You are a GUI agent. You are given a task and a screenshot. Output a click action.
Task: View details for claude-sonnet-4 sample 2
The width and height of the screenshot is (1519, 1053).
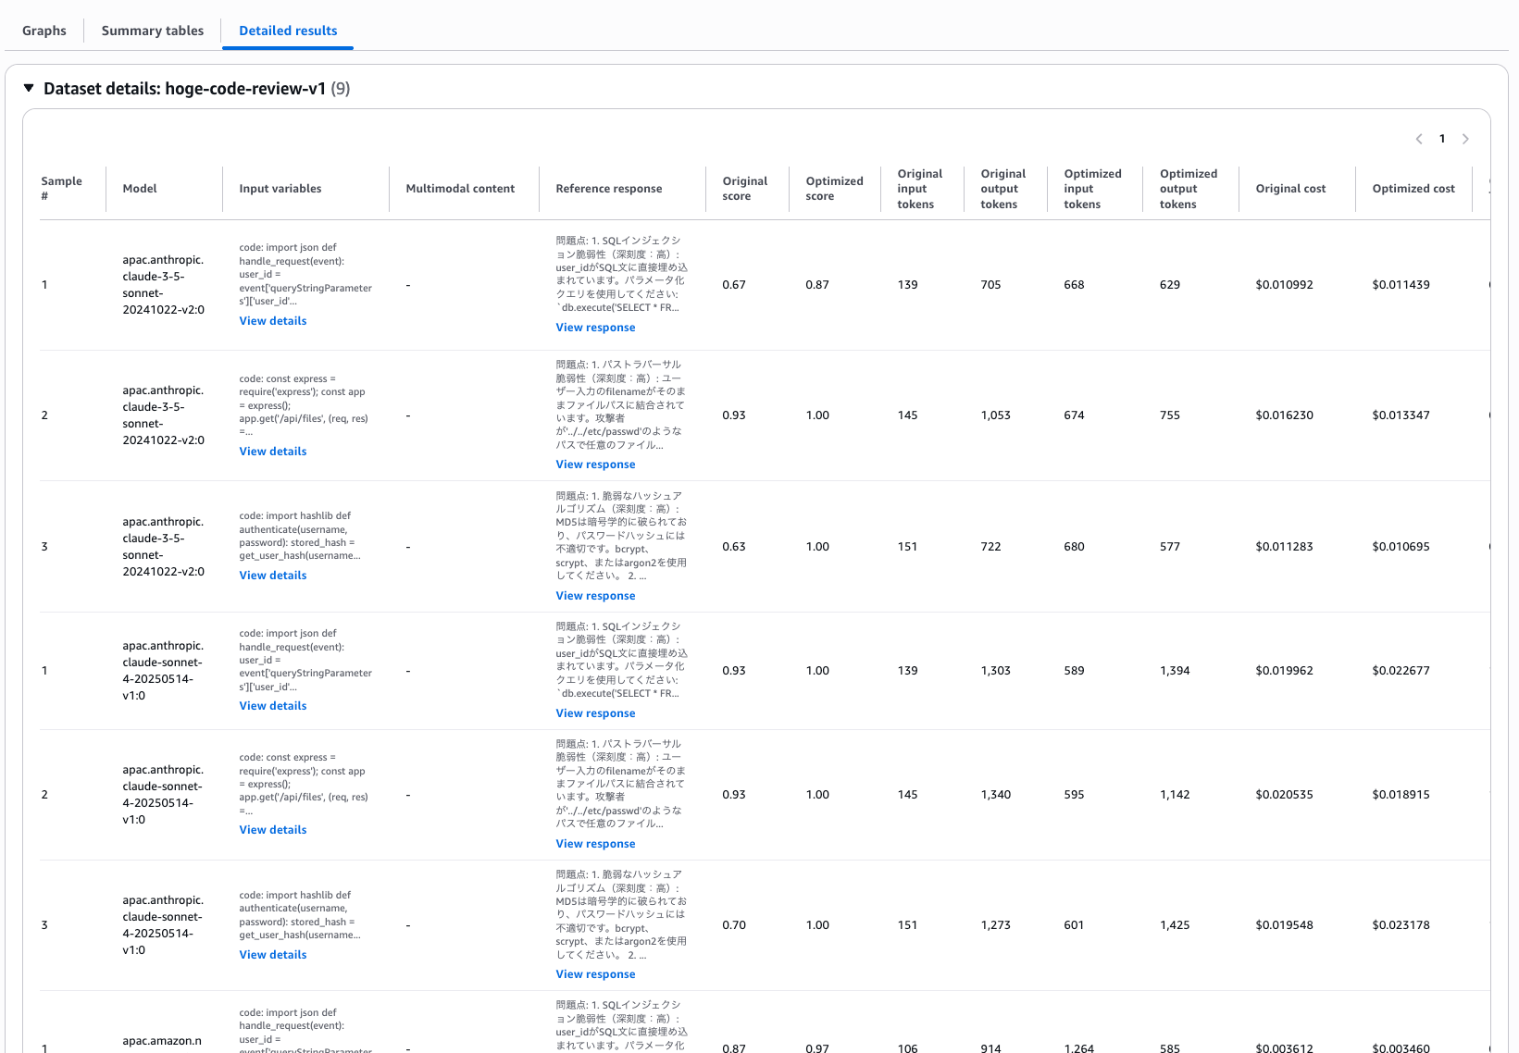click(273, 830)
